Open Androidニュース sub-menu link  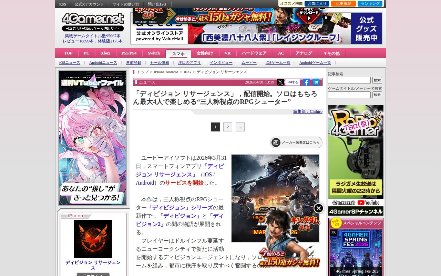[103, 62]
